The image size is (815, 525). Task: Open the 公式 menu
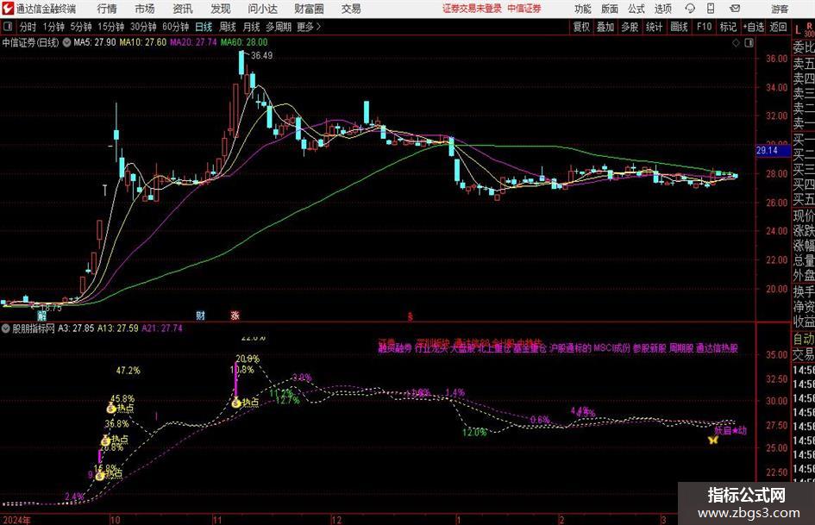(636, 9)
